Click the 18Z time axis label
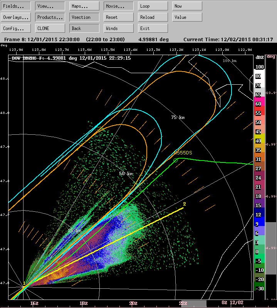The height and width of the screenshot is (308, 277). pyautogui.click(x=84, y=303)
